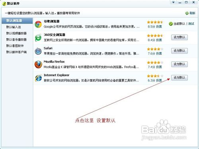
Task: Click the star rating of Mozilla Firefox
Action: coord(155,63)
